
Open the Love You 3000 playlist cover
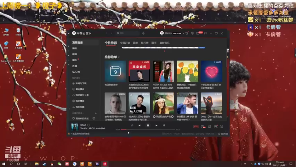pyautogui.click(x=163, y=71)
